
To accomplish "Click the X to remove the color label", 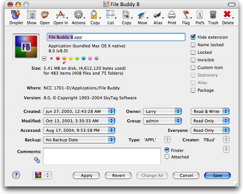I will 51,58.
